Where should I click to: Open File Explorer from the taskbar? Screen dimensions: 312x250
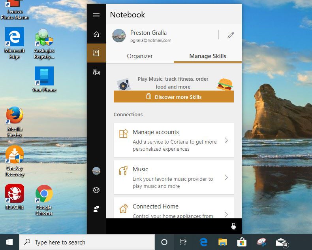222,242
